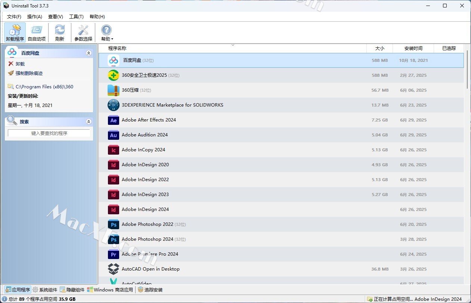Image resolution: width=471 pixels, height=303 pixels.
Task: Click the 56.7 MB size cell
Action: (x=380, y=90)
